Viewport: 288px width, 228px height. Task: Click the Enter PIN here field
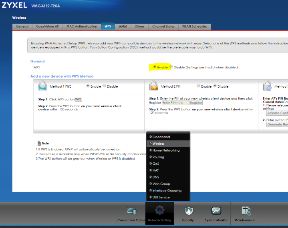pyautogui.click(x=175, y=103)
